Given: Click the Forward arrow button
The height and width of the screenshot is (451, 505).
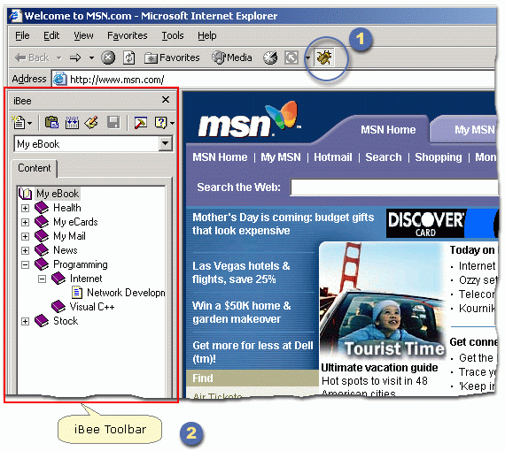Looking at the screenshot, I should tap(75, 57).
